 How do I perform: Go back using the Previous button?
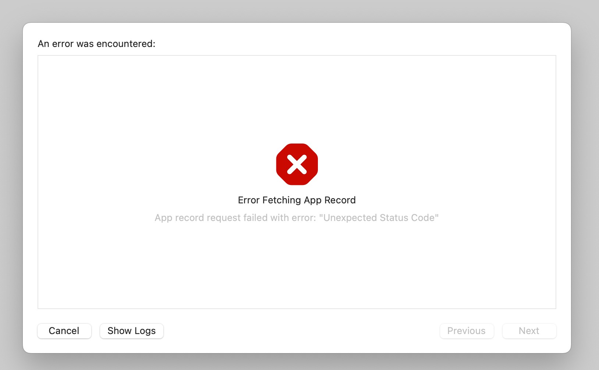(x=467, y=331)
